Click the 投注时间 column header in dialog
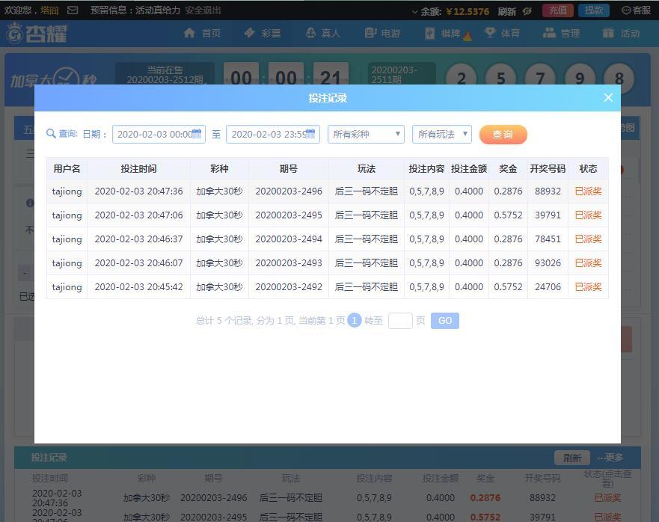This screenshot has width=659, height=522. pyautogui.click(x=138, y=168)
